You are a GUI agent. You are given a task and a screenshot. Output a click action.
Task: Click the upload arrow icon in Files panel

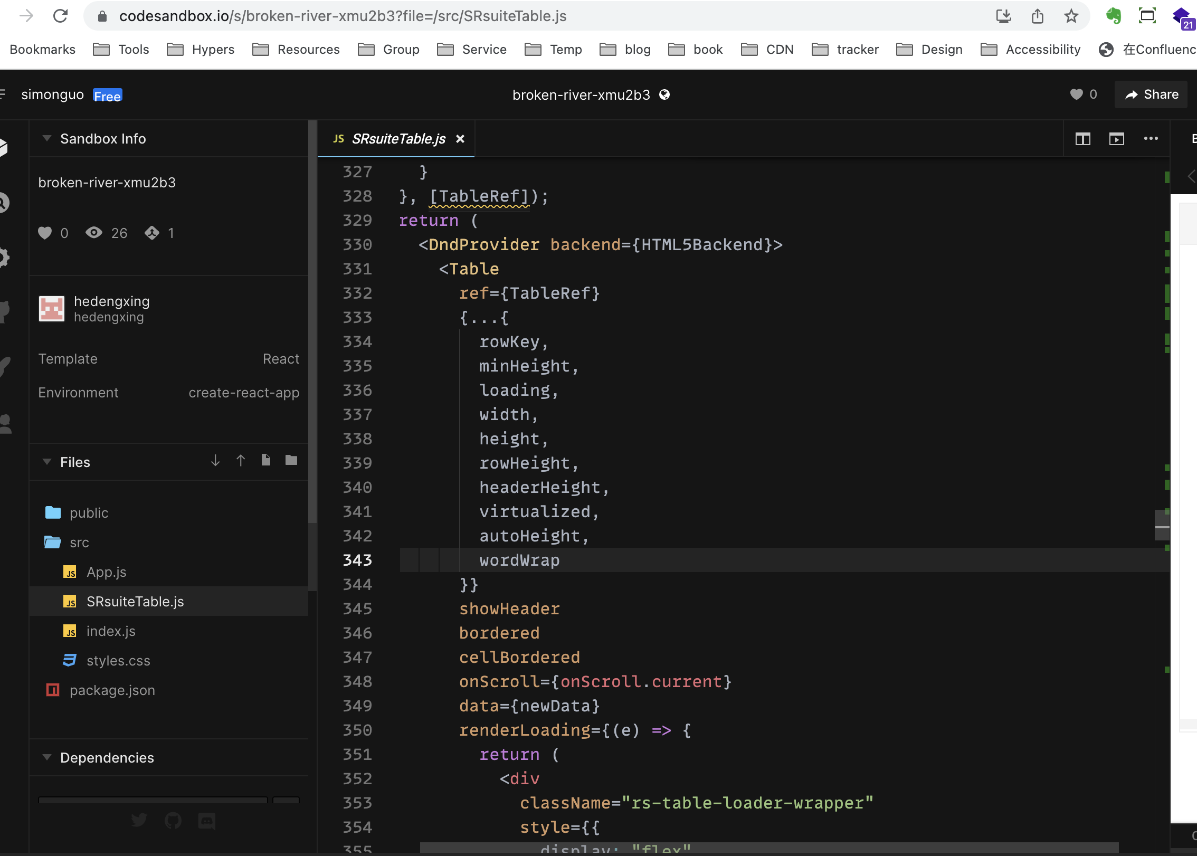tap(240, 460)
